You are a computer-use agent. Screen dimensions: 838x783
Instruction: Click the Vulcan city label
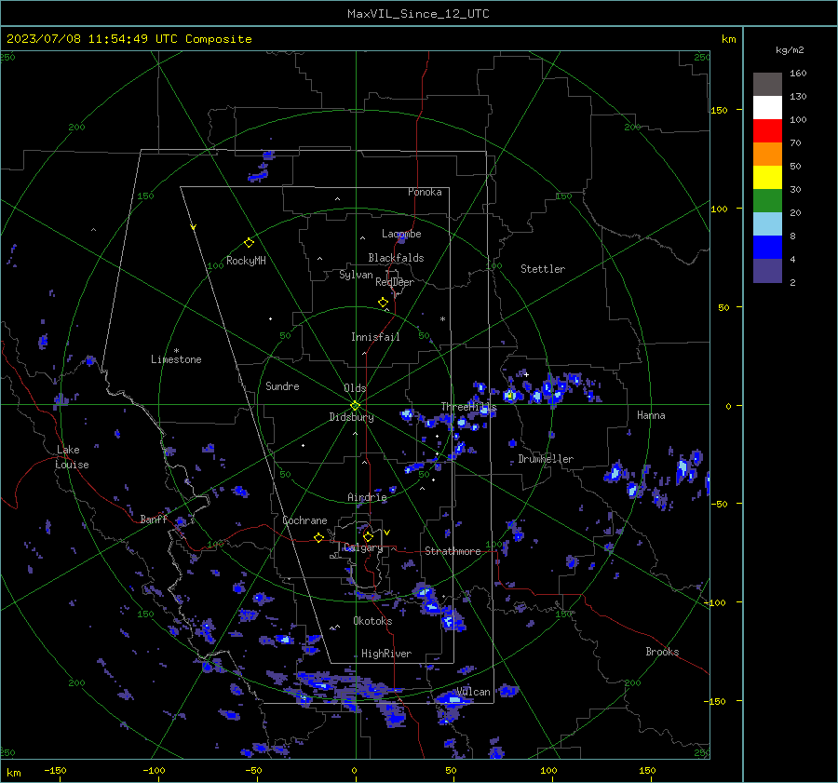(x=473, y=692)
